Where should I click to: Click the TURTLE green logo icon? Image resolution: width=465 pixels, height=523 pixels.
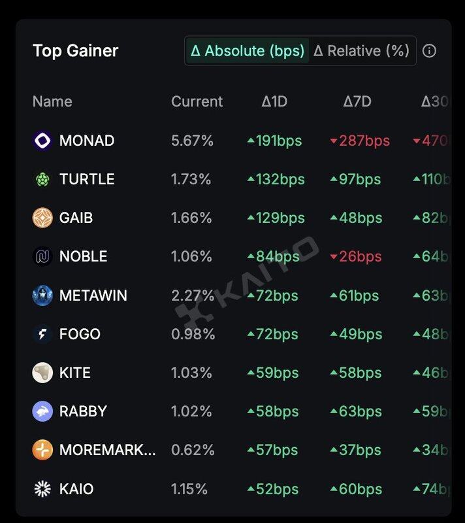point(42,179)
